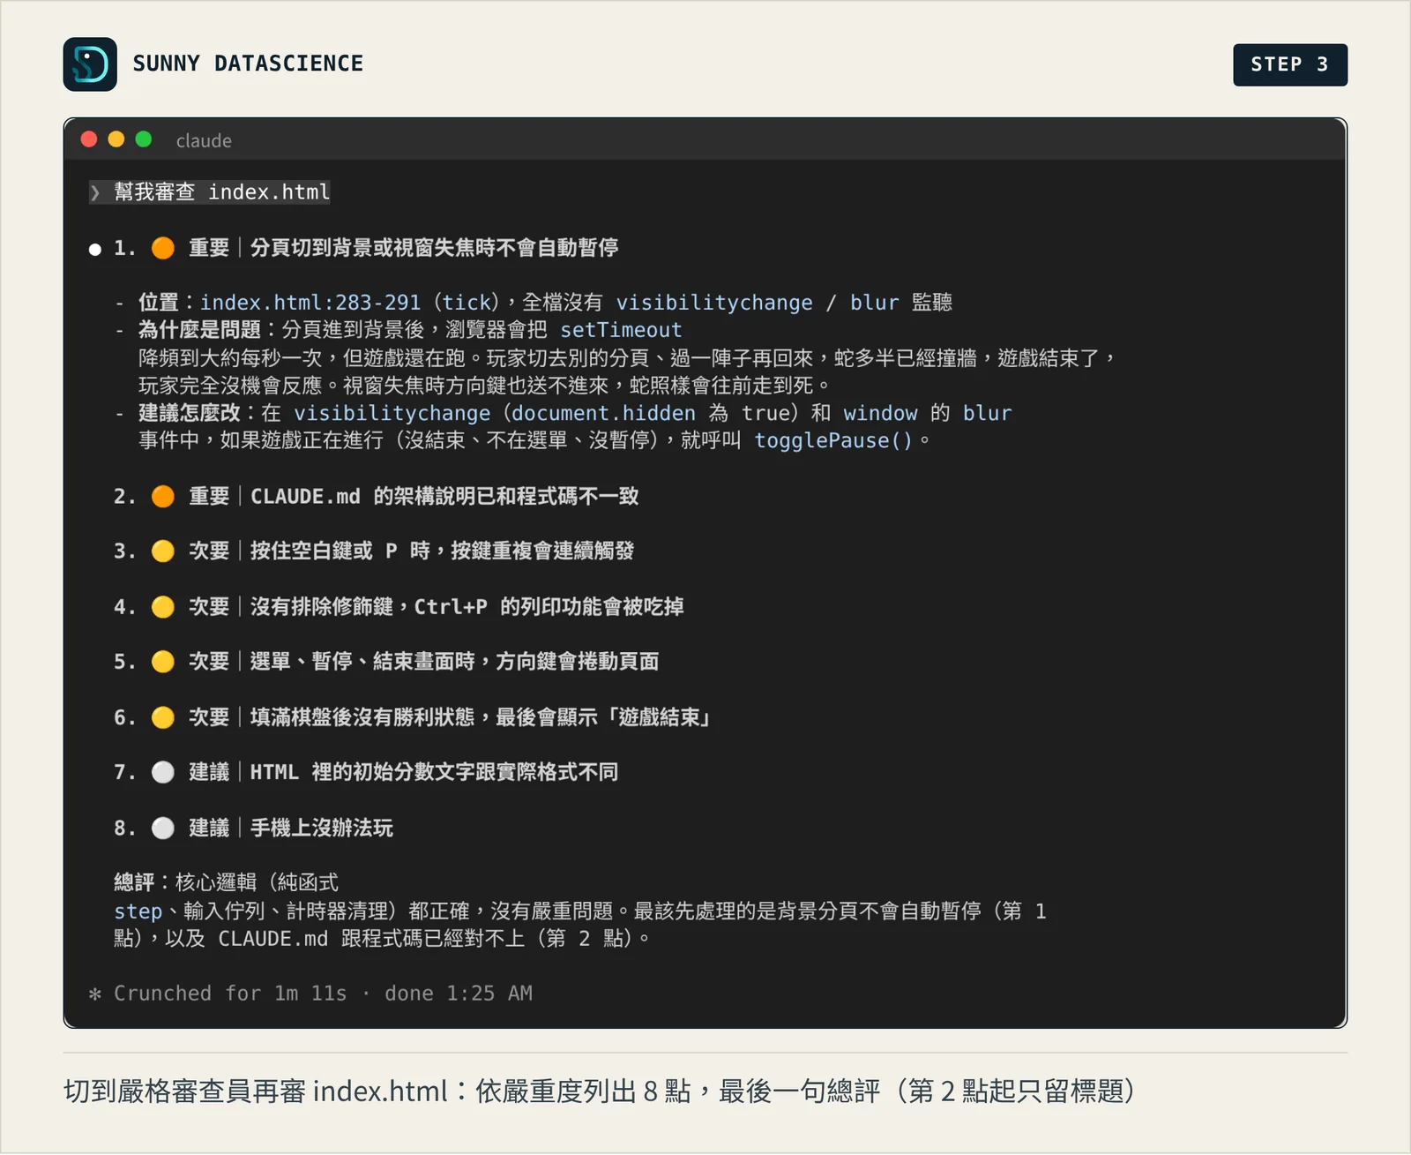1411x1155 pixels.
Task: Click the Sunny Datascience logo icon
Action: click(x=90, y=64)
